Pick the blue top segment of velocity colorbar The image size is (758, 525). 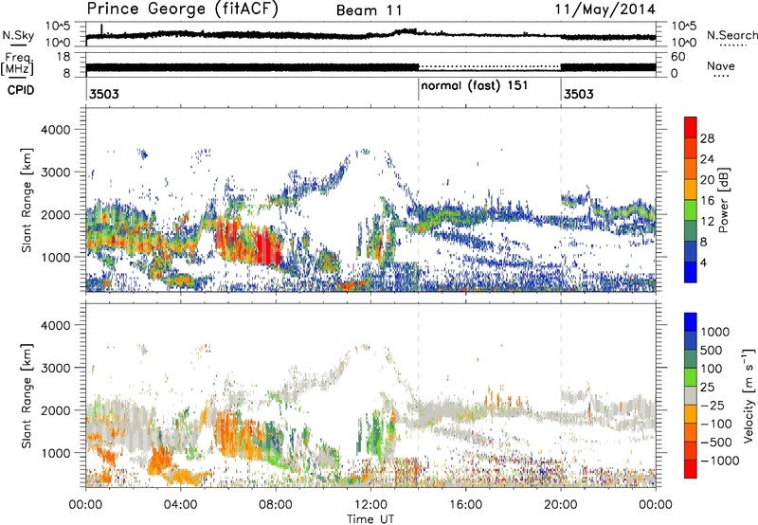click(x=691, y=322)
